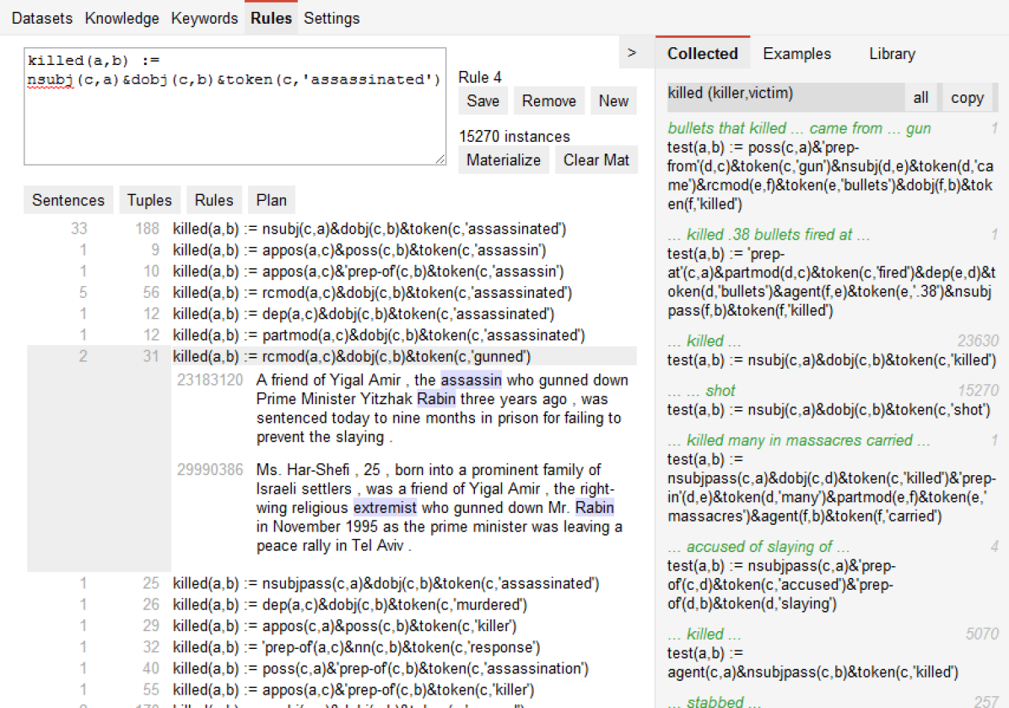The width and height of the screenshot is (1009, 708).
Task: Open the Examples tab in right panel
Action: tap(796, 54)
